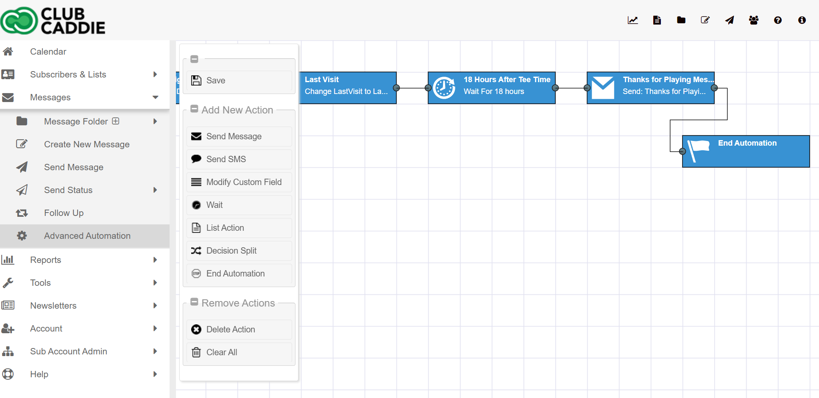Viewport: 819px width, 398px height.
Task: Open the paper plane send icon in header
Action: tap(730, 20)
